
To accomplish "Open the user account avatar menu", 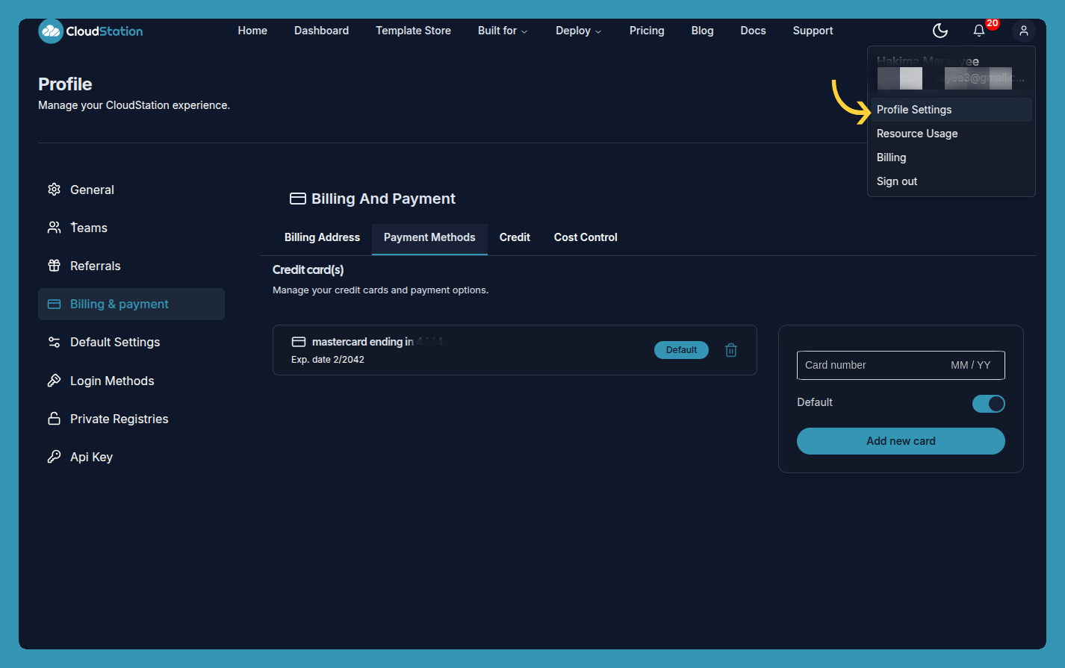I will pyautogui.click(x=1024, y=31).
